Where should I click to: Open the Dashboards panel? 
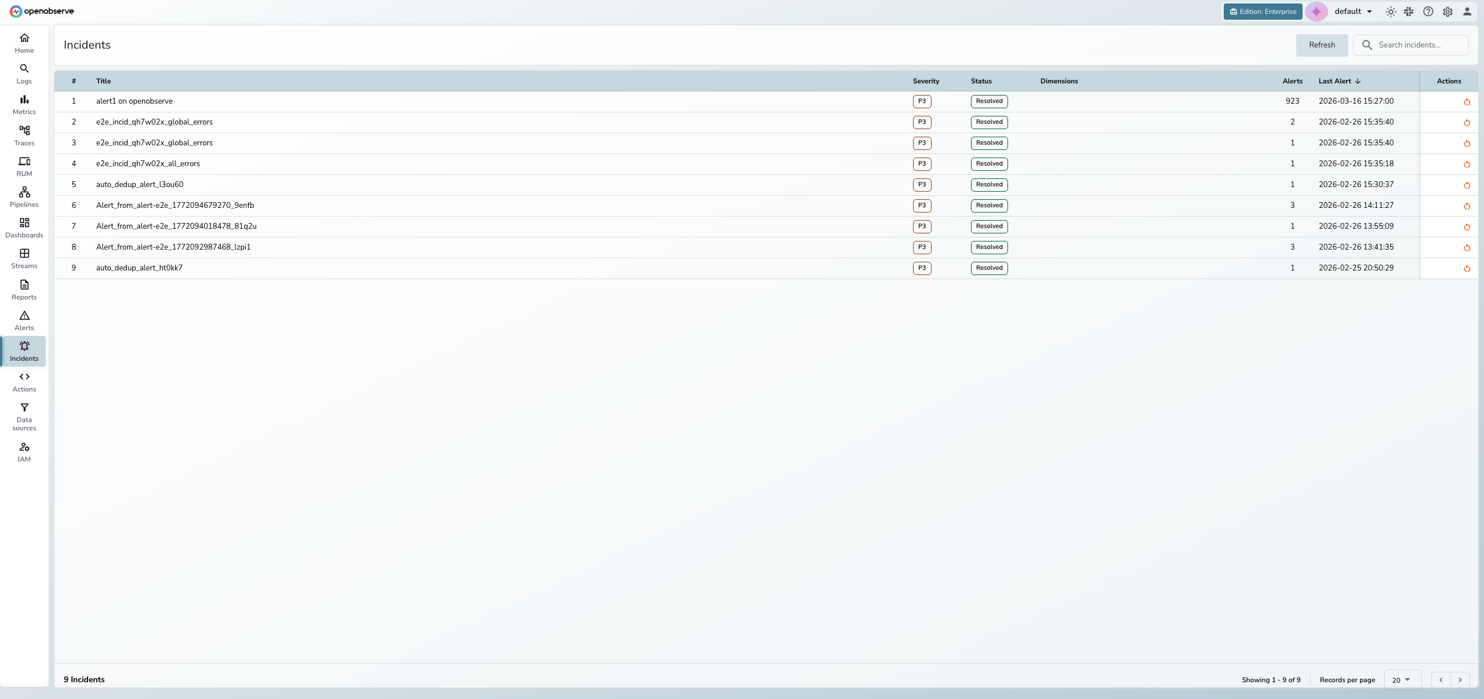coord(24,228)
